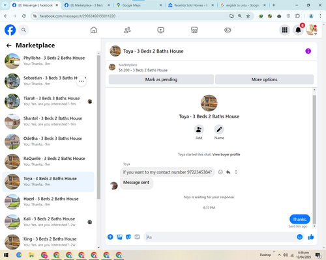Open the Facebook menu grid icon
Viewport: 326px width, 260px height.
(285, 30)
